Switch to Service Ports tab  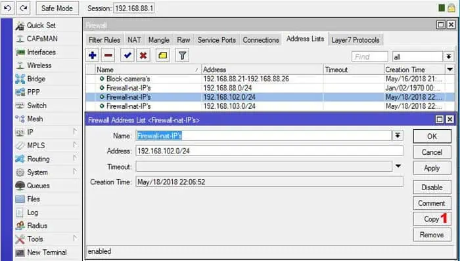[216, 40]
